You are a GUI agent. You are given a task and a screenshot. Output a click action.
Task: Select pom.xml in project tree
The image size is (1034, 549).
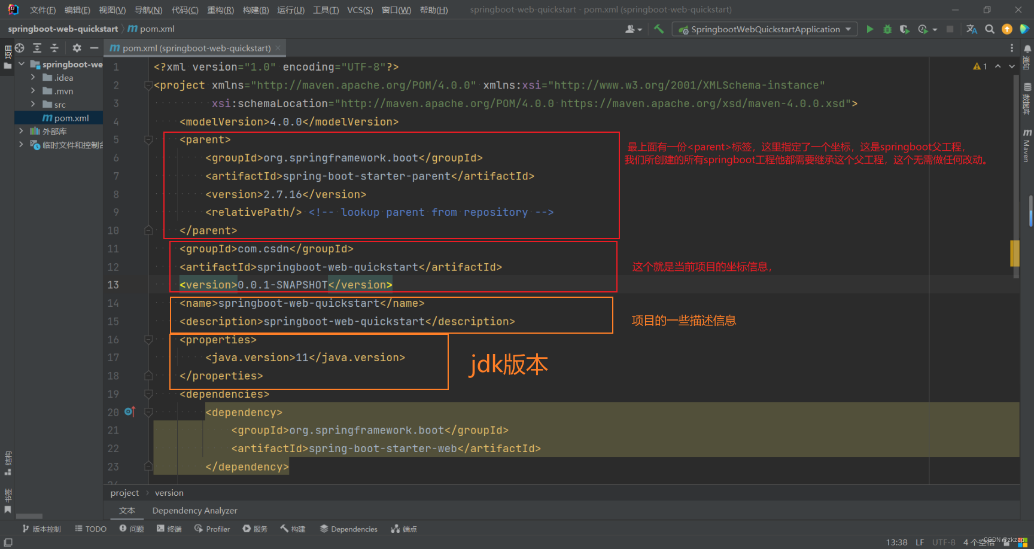click(x=65, y=118)
